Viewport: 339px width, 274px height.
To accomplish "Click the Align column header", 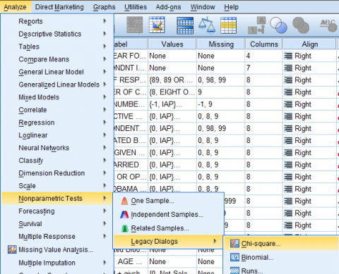I will pyautogui.click(x=310, y=44).
